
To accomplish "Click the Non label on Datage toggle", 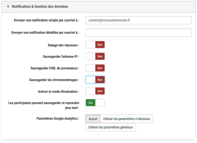I will pos(100,45).
